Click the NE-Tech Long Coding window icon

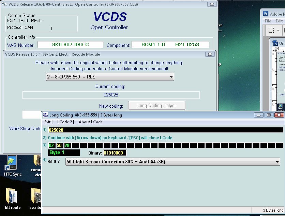tap(46, 115)
